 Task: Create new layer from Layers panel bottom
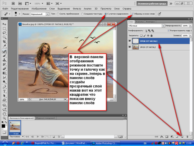(182, 137)
